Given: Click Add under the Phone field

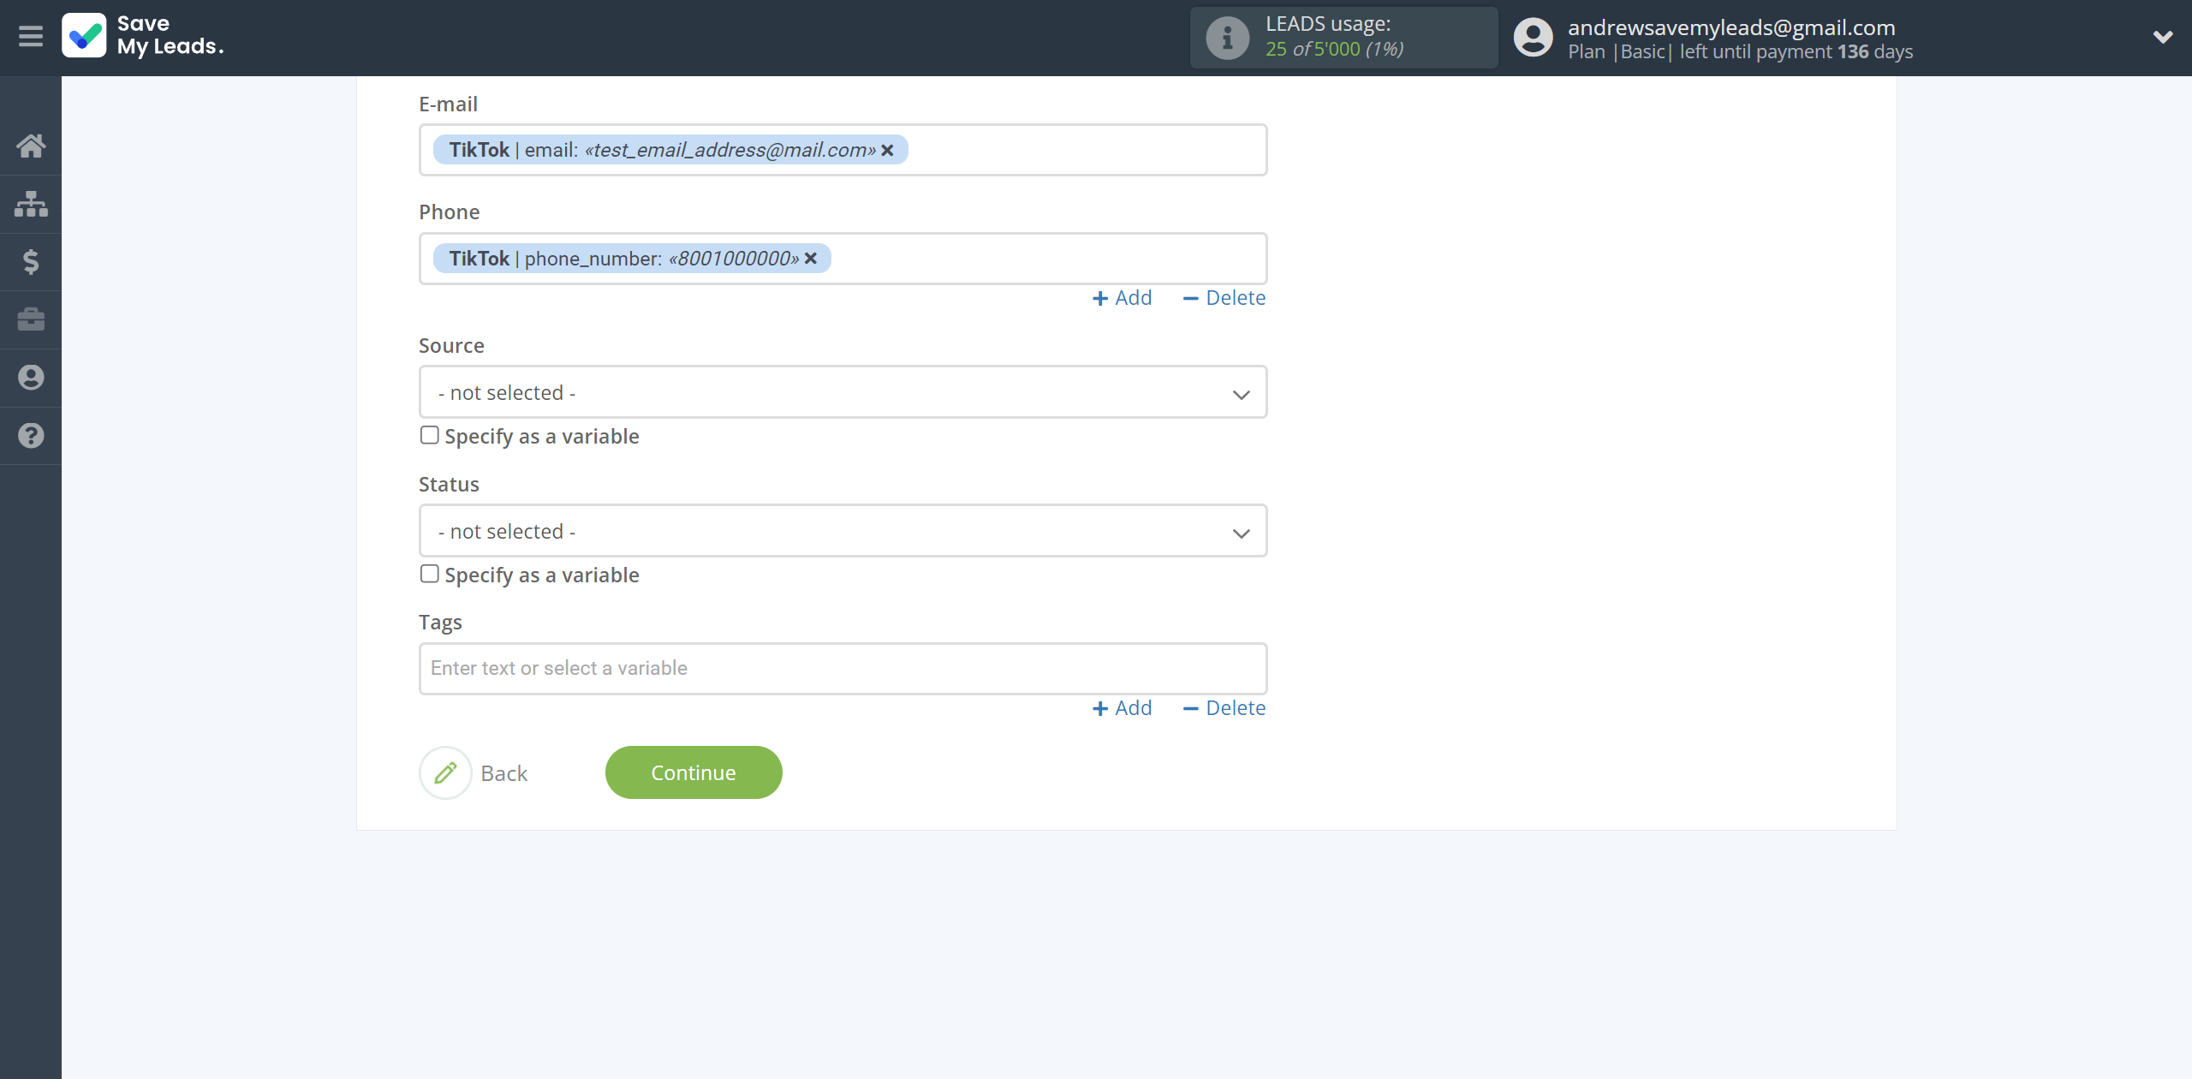Looking at the screenshot, I should [1122, 298].
